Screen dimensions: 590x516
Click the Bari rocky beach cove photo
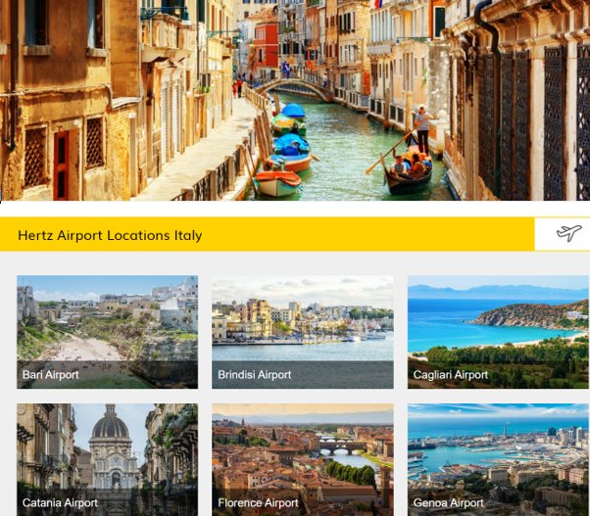coord(107,332)
